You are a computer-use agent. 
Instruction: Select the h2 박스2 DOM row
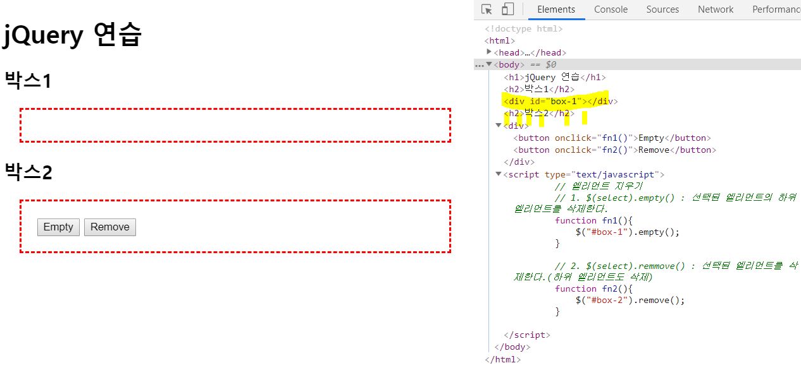point(539,113)
